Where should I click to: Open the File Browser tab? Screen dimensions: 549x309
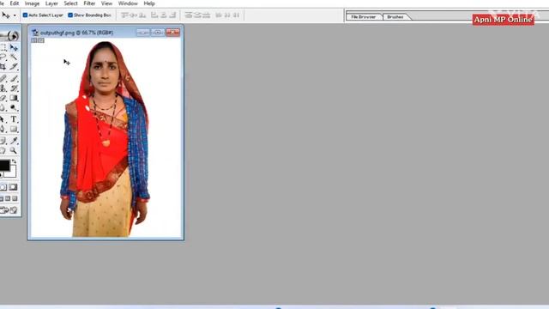[363, 17]
